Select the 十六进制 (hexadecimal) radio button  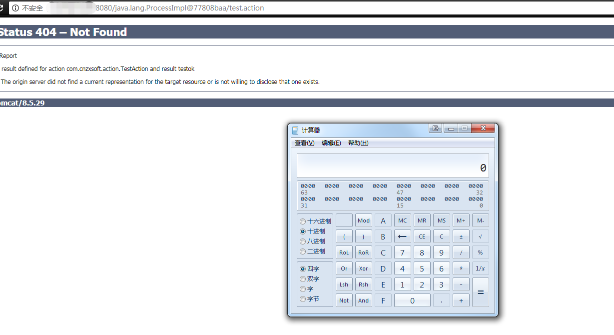click(x=303, y=221)
